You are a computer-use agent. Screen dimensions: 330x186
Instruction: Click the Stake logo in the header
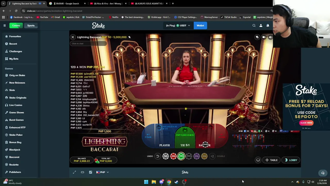coord(98,26)
